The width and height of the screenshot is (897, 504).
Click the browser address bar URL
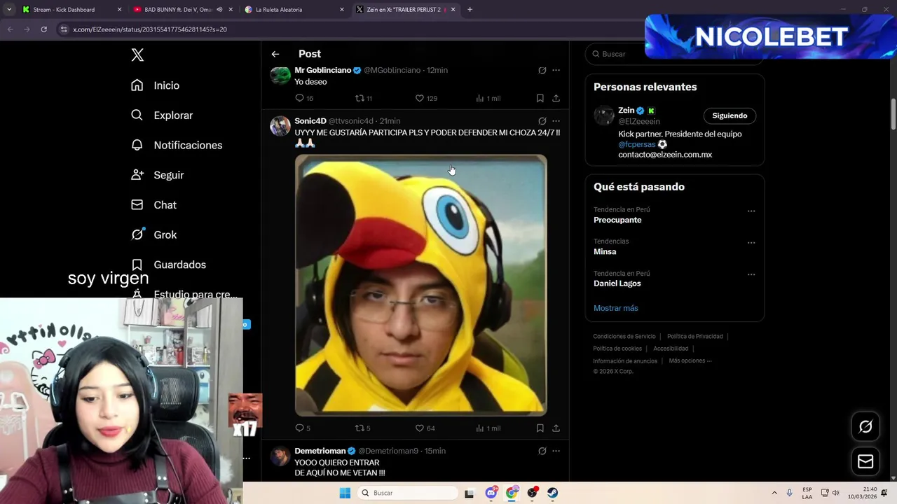[x=150, y=29]
